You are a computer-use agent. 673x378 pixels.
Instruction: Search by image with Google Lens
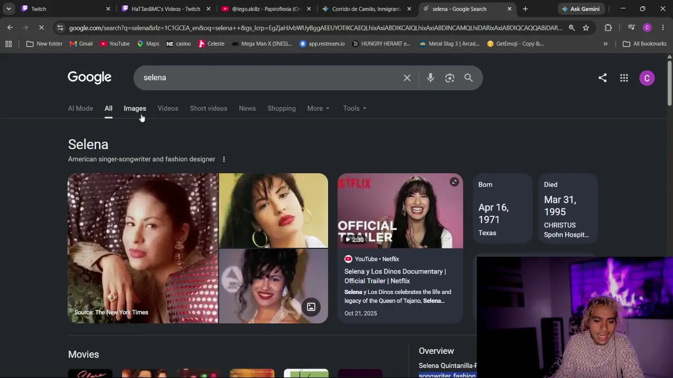[450, 78]
